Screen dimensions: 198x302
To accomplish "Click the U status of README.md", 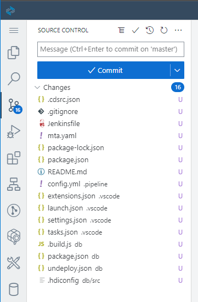I will pyautogui.click(x=180, y=172).
